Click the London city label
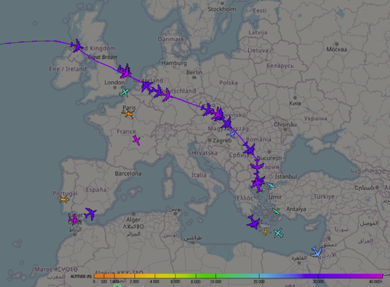Image resolution: width=390 pixels, height=287 pixels. point(115,83)
